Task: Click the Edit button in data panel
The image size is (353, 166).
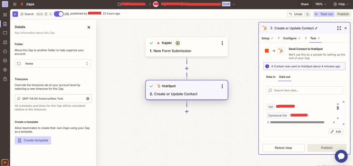Action: 336,132
